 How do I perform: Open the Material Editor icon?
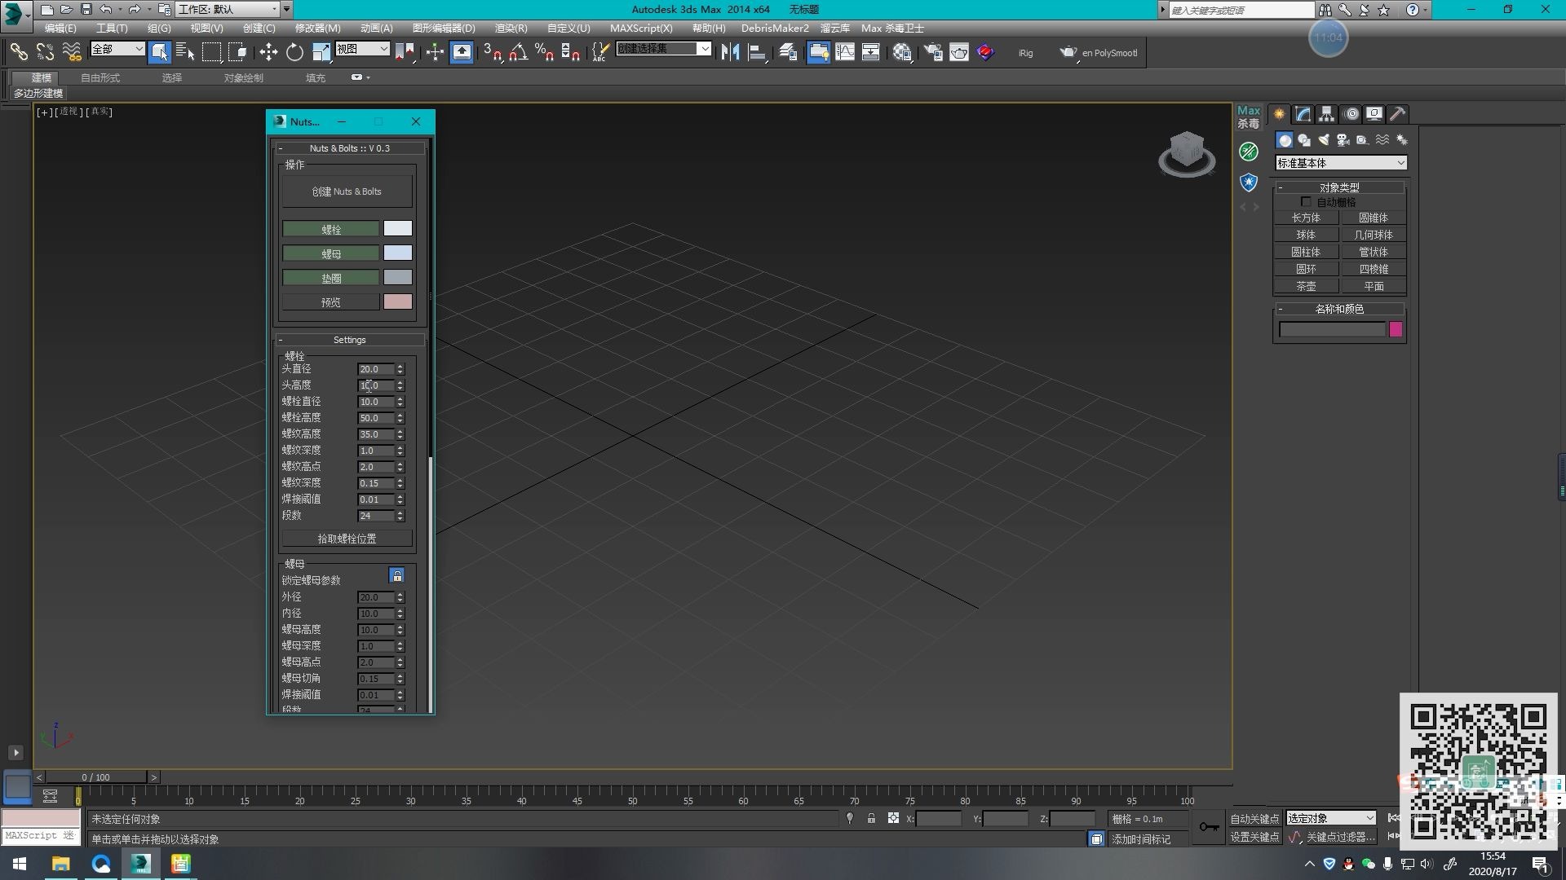(x=902, y=52)
